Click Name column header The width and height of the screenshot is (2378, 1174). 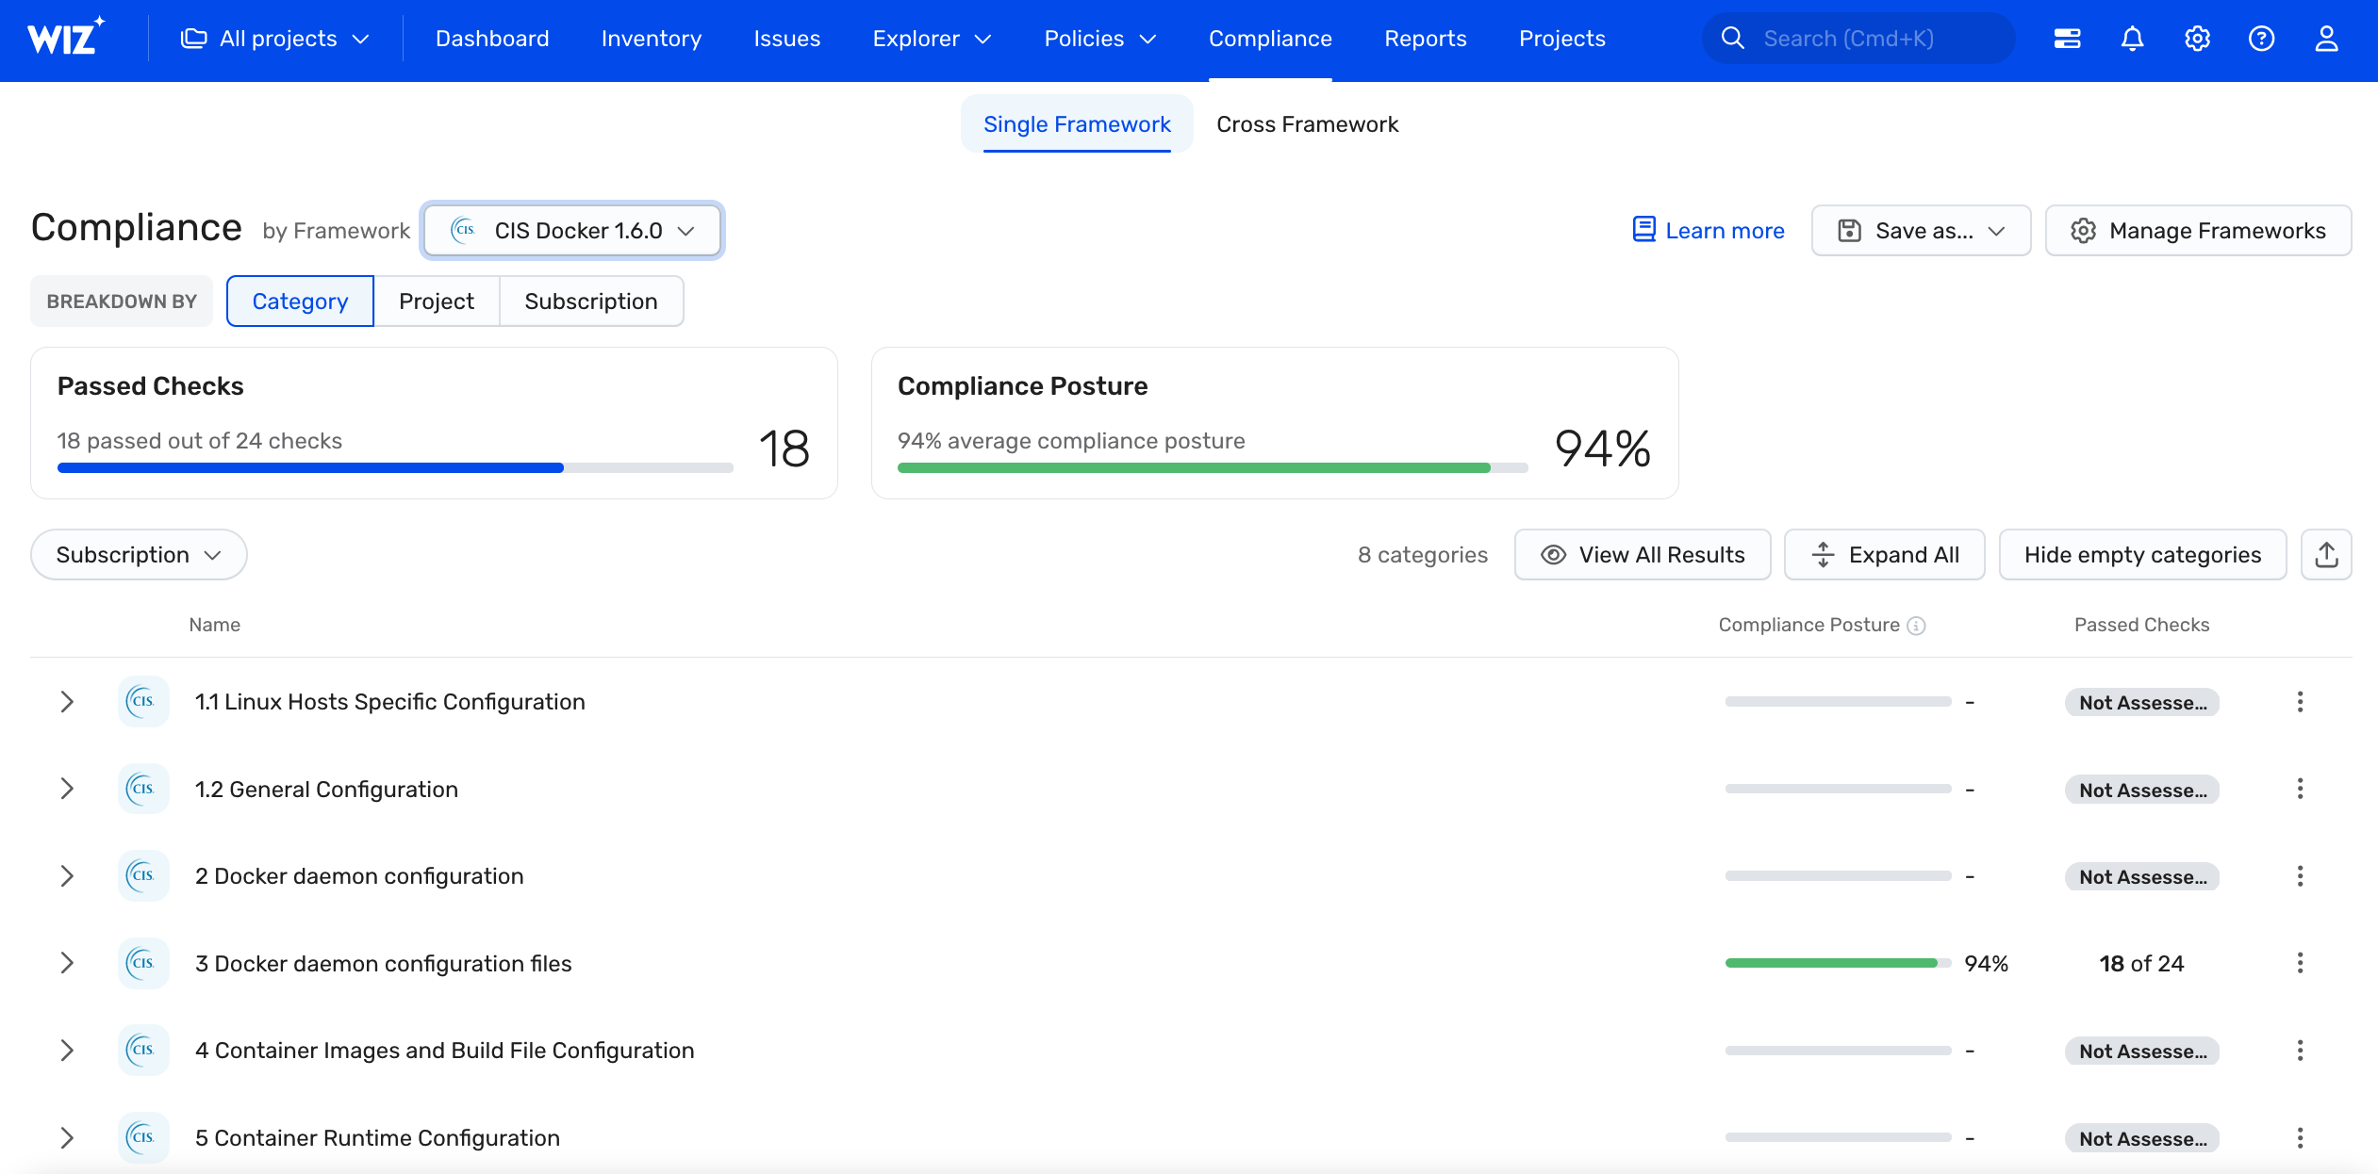(x=214, y=625)
